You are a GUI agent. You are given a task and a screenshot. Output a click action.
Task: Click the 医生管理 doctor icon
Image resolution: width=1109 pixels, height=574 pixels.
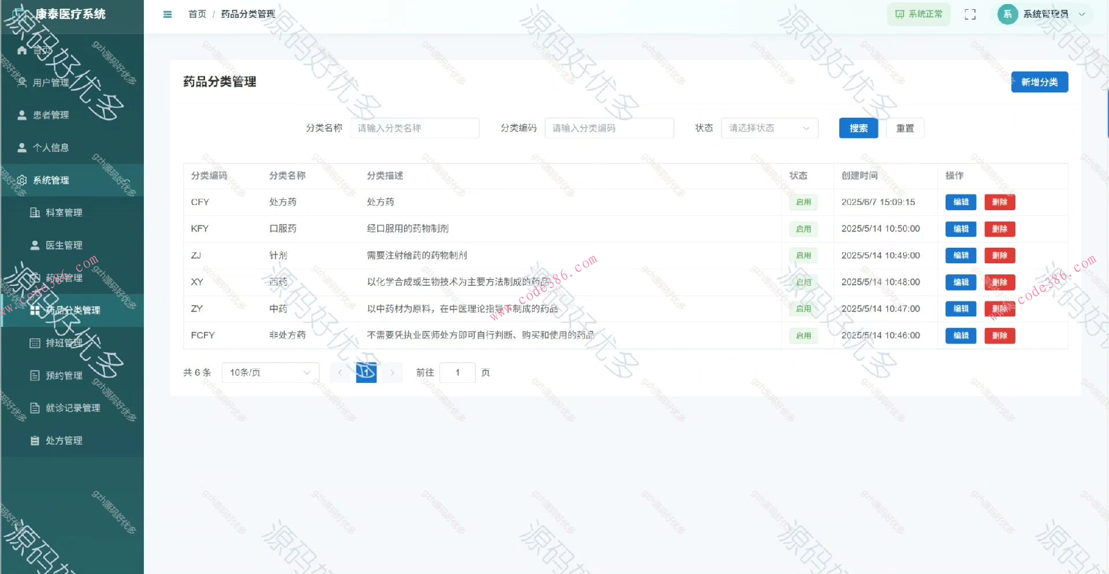[36, 245]
